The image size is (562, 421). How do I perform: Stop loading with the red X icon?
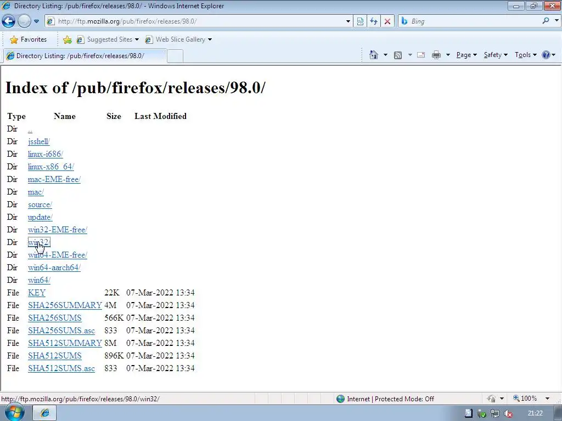[387, 21]
